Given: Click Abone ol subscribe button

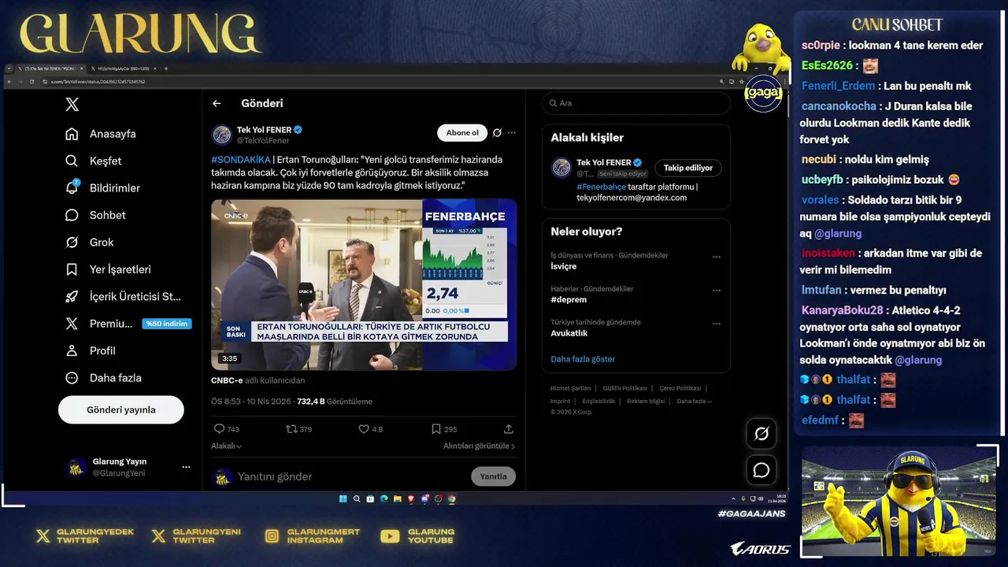Looking at the screenshot, I should [462, 132].
